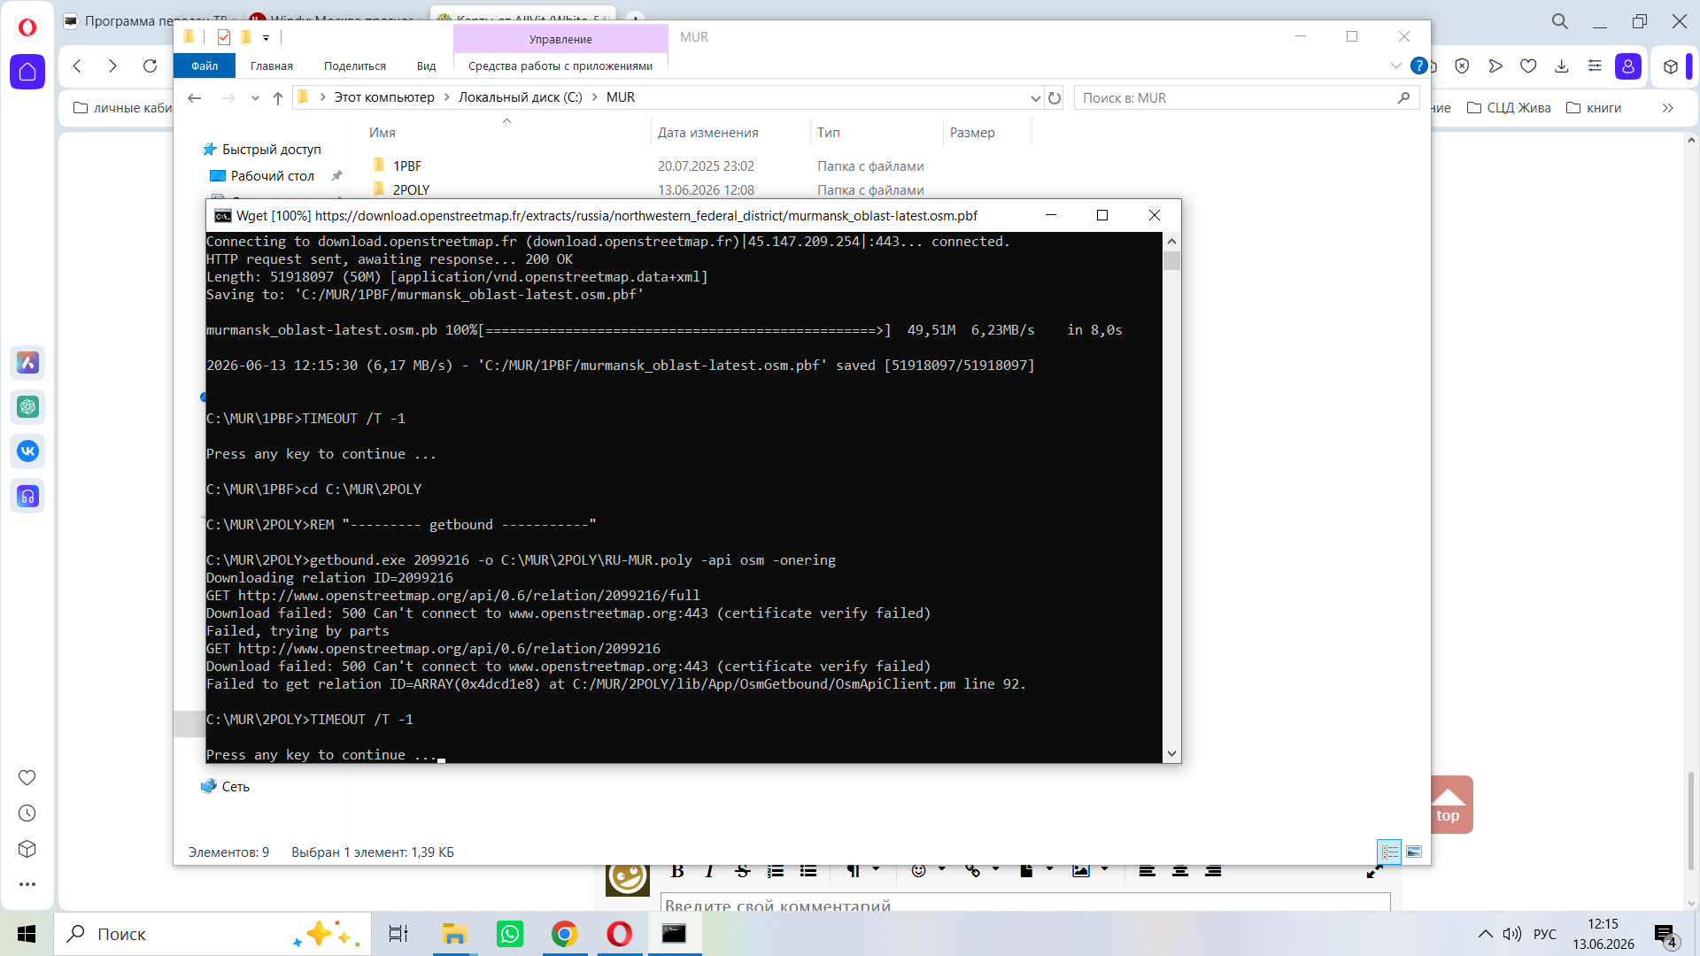The height and width of the screenshot is (956, 1700).
Task: Align comment text to the right
Action: point(1213,871)
